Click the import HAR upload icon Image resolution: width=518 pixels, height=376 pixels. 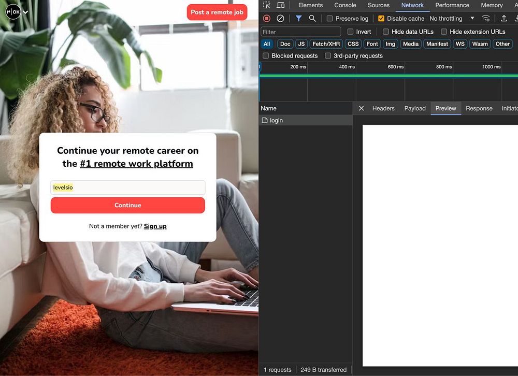pos(504,19)
